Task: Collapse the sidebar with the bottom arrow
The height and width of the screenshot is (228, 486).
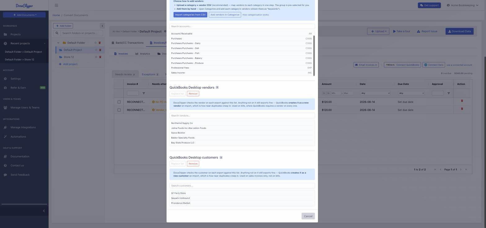Action: click(x=44, y=211)
